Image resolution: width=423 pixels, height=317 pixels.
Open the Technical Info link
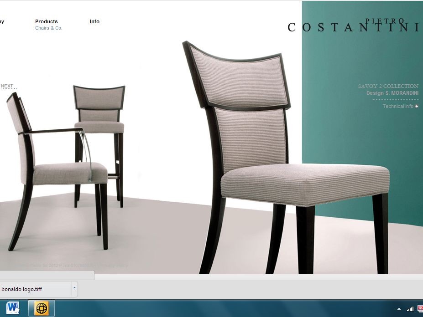click(397, 106)
